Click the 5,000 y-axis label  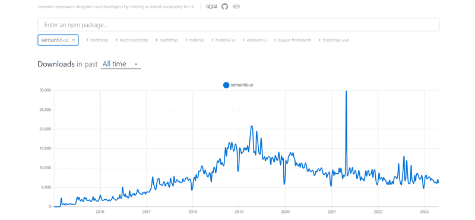46,187
